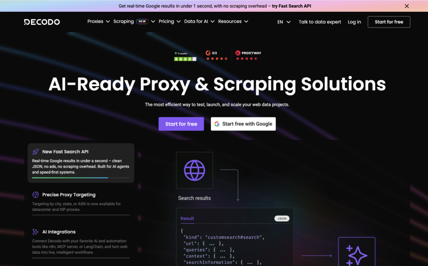Screen dimensions: 428x266
Task: Select the New Fast Search API card
Action: 81,163
